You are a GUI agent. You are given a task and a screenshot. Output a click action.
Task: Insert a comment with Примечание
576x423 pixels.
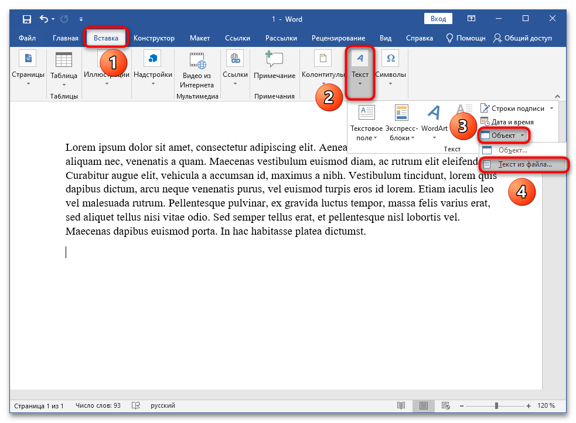pyautogui.click(x=274, y=66)
